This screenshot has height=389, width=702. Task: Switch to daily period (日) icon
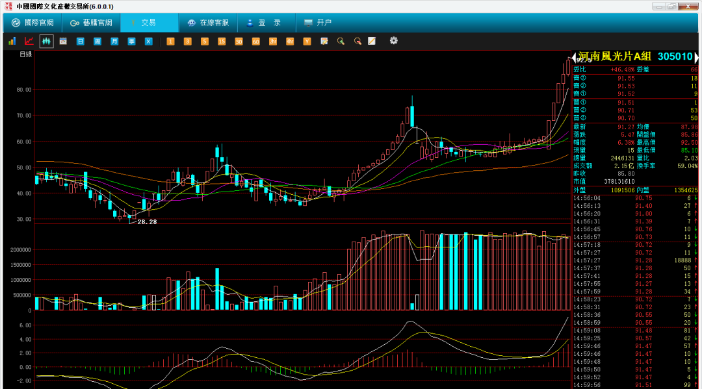tap(80, 41)
